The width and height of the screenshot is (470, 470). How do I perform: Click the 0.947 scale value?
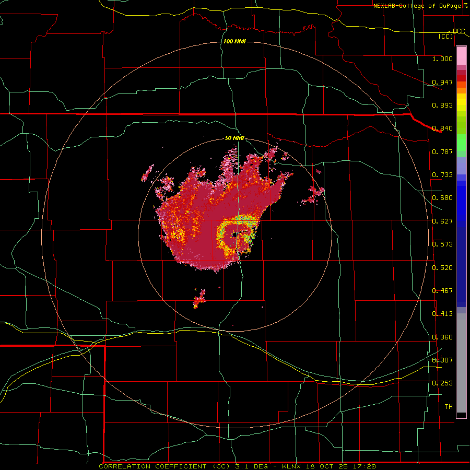coord(442,82)
